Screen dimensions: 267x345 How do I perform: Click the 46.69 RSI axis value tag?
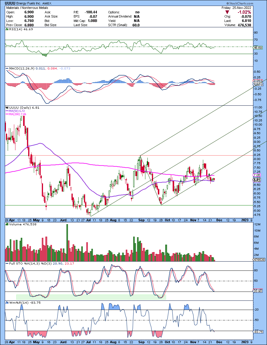258,48
